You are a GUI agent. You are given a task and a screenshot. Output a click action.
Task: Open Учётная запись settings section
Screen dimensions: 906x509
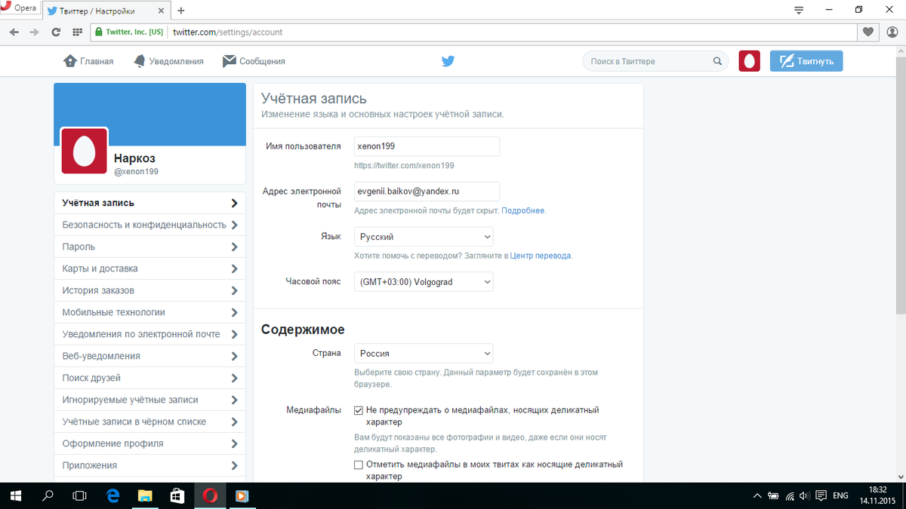(x=149, y=203)
